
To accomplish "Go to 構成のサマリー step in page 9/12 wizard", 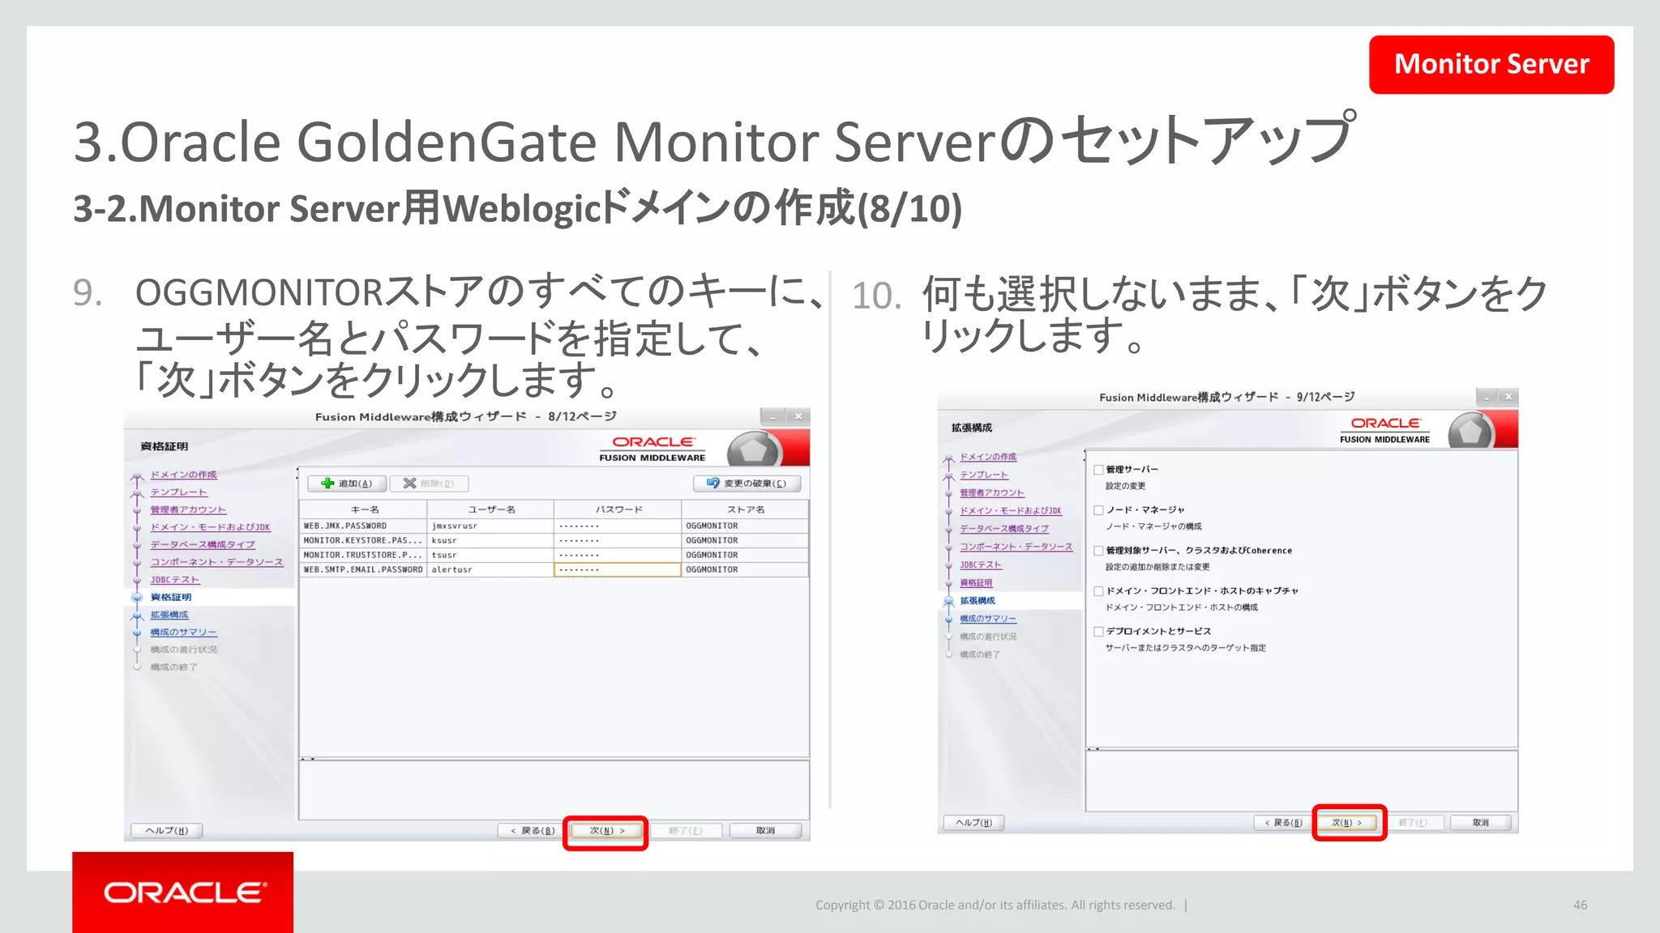I will (x=988, y=619).
